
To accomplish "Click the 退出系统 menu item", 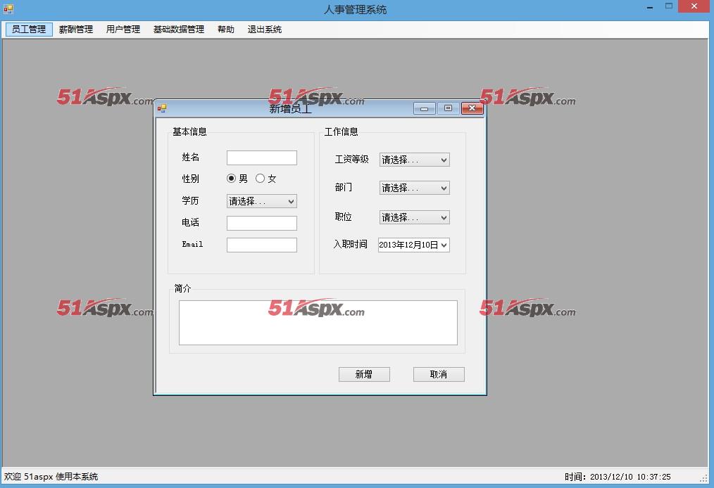I will 265,29.
